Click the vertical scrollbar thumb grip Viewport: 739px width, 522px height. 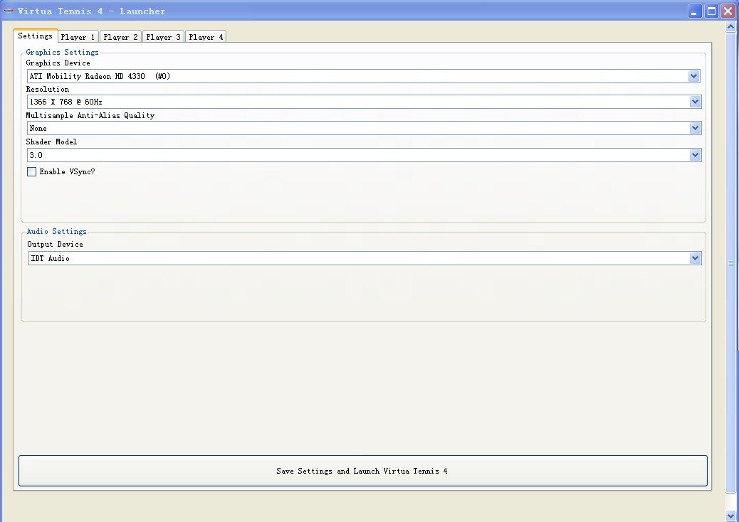pyautogui.click(x=730, y=263)
